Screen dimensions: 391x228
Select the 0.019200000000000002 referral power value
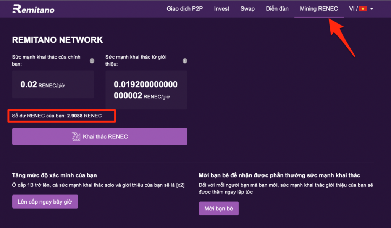pyautogui.click(x=145, y=90)
